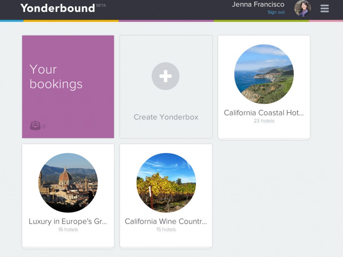Open the Luxury in Europe's Florence thumbnail
The image size is (343, 257).
click(68, 183)
